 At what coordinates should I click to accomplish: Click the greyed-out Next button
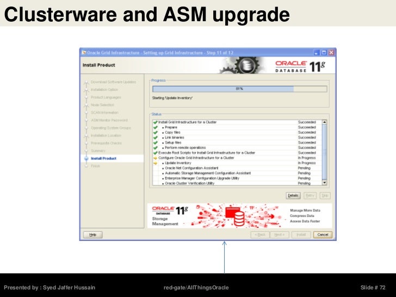[x=280, y=234]
